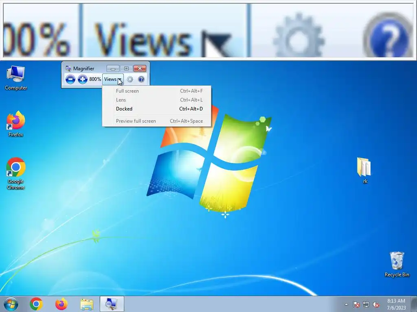Maximize the Magnifier window
The image size is (417, 312).
click(x=126, y=69)
